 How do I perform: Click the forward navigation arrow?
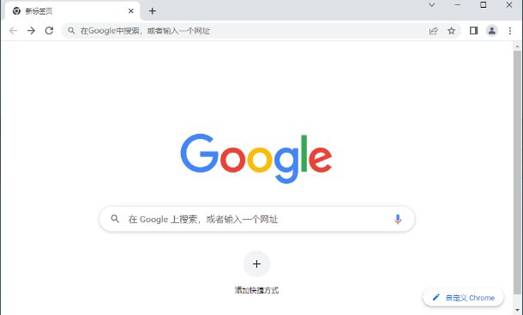(x=32, y=31)
